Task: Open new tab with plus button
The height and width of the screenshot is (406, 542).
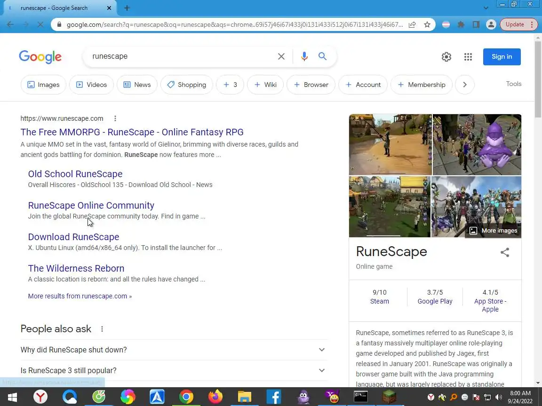Action: click(x=127, y=8)
